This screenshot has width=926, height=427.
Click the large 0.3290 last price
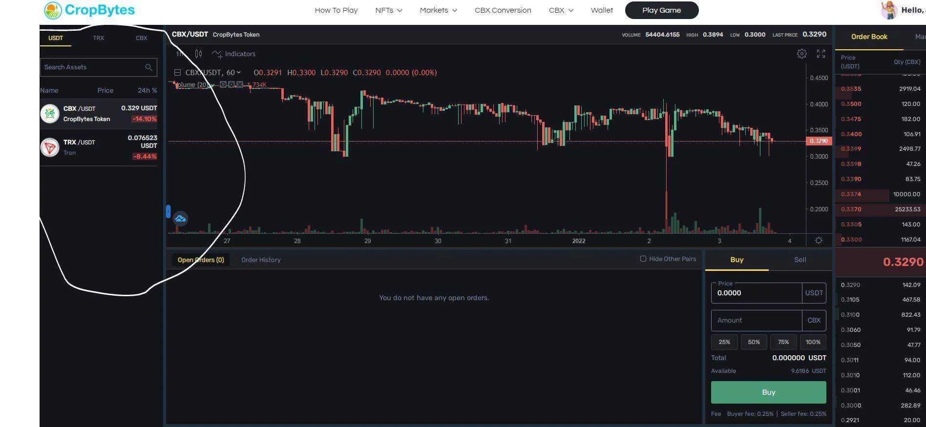[903, 262]
